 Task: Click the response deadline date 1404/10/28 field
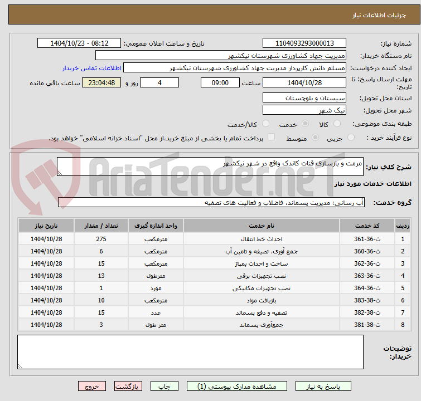click(304, 82)
